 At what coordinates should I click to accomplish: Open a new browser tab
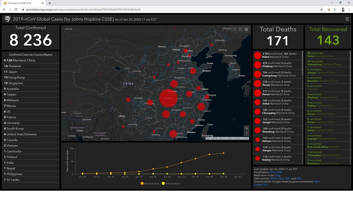click(x=50, y=3)
